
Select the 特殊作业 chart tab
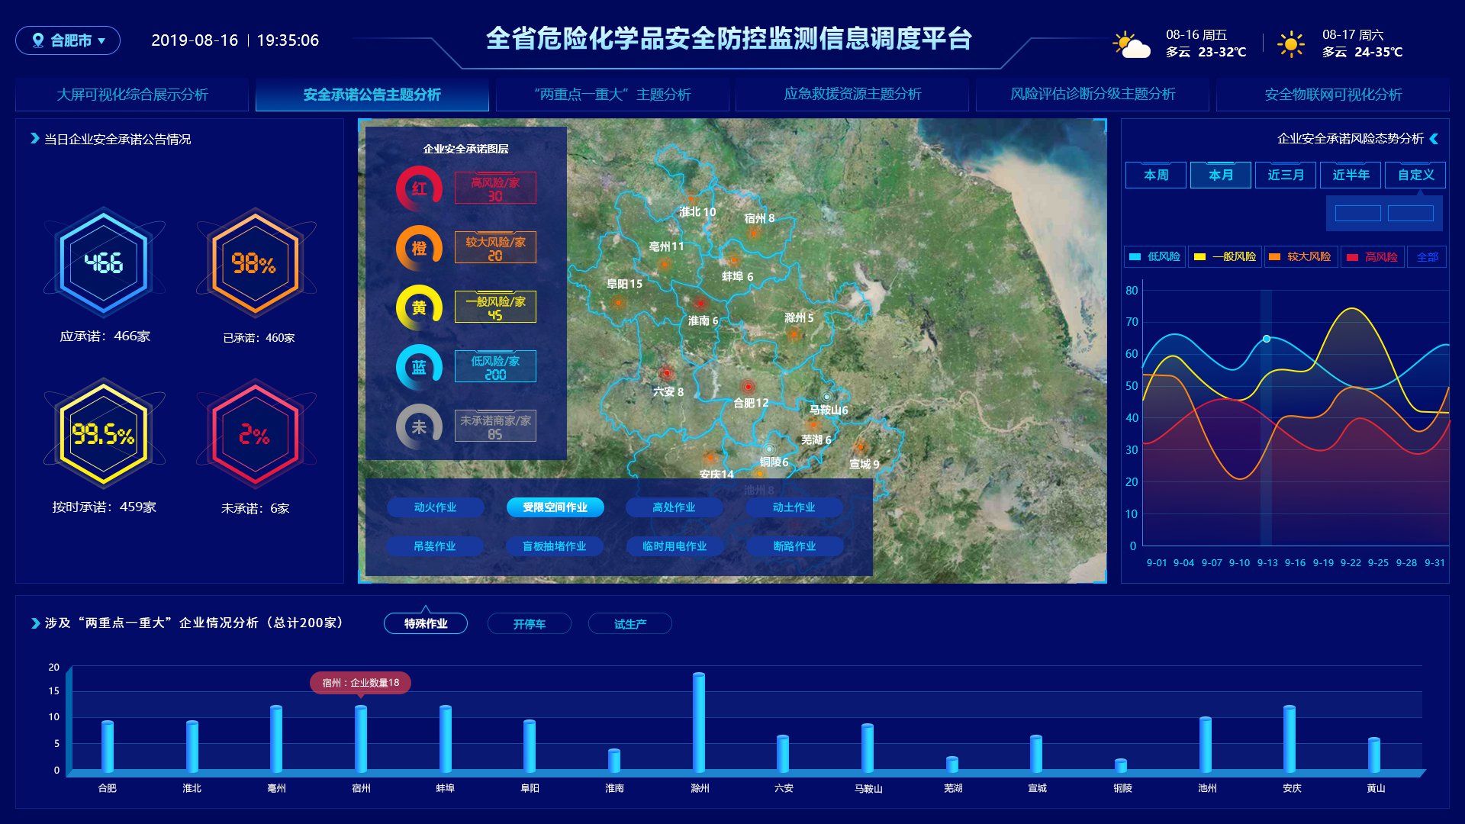[x=426, y=624]
